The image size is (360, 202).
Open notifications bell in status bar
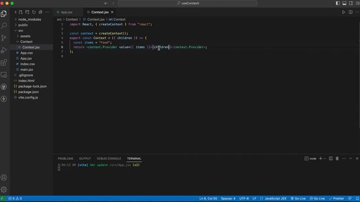point(357,199)
